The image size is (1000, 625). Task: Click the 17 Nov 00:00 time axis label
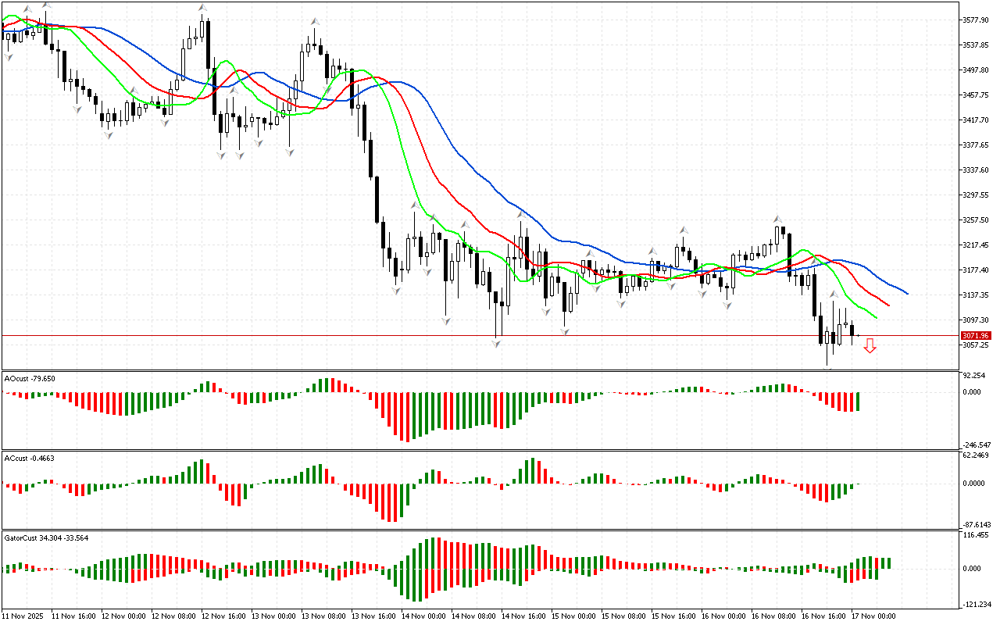point(873,616)
